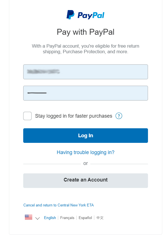Cancel and return to Central New York ETA
Viewport: 167px width, 235px height.
(58, 205)
